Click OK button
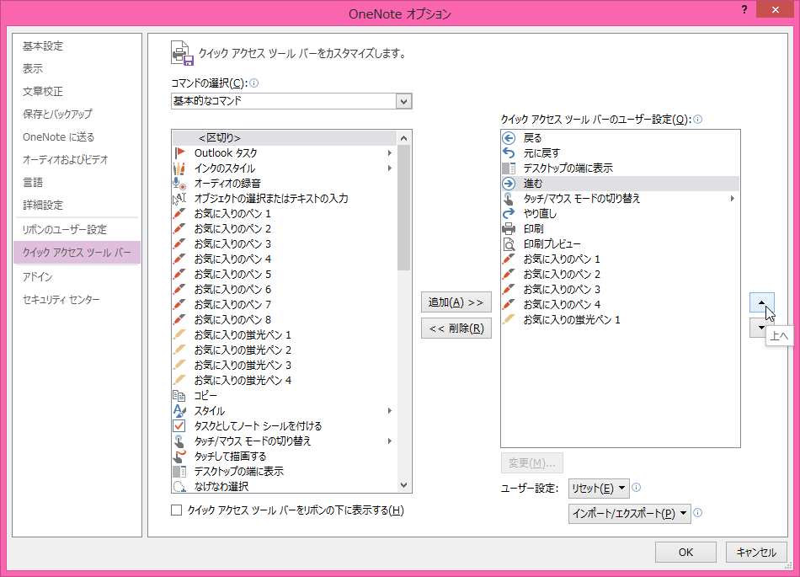The width and height of the screenshot is (800, 577). [x=685, y=552]
